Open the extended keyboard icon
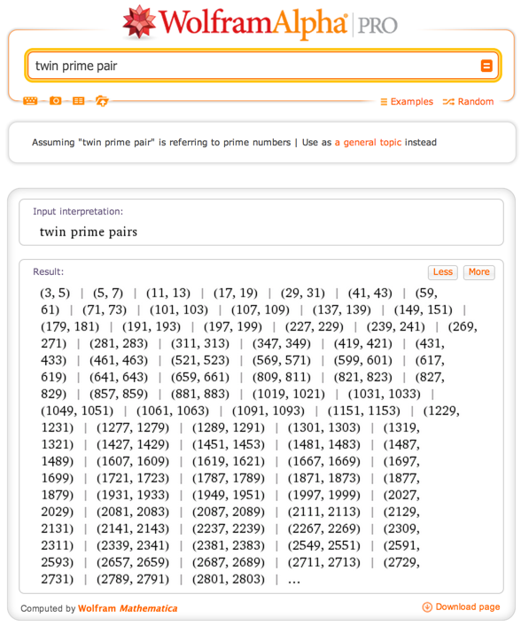This screenshot has width=521, height=626. tap(30, 100)
